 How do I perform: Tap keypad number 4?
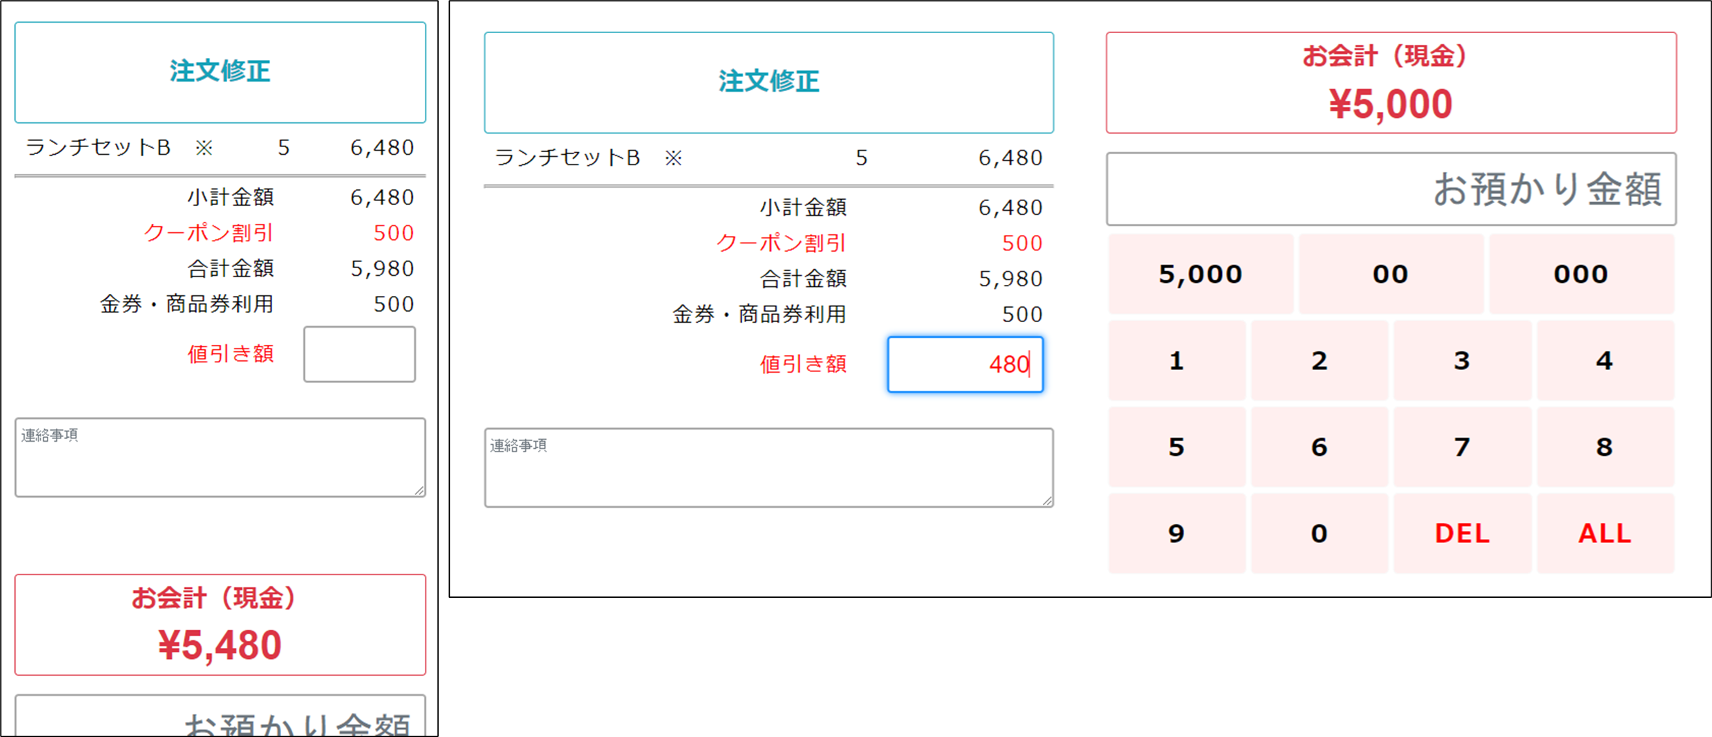1605,360
